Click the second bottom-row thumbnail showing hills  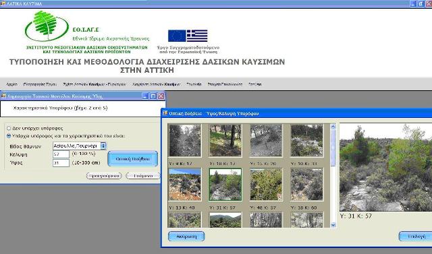[x=225, y=220]
